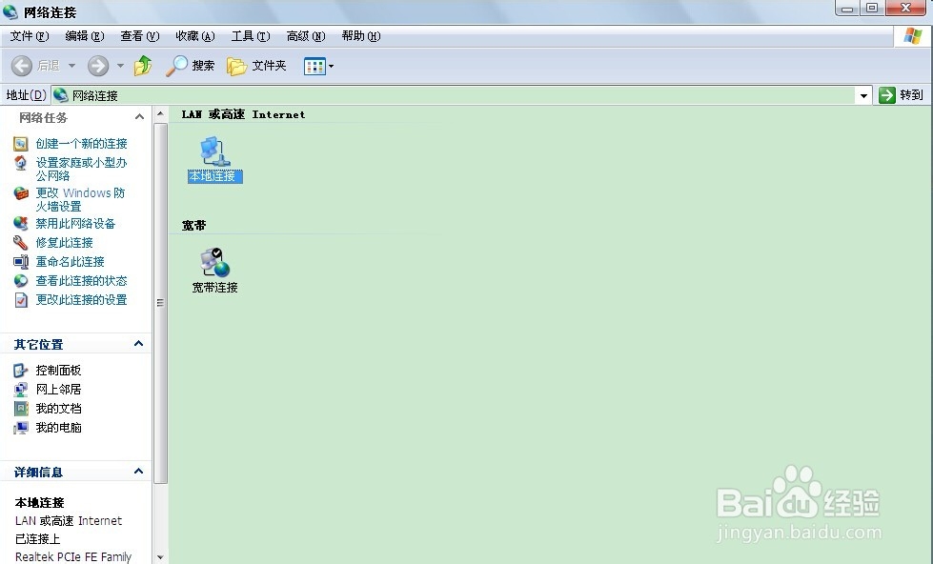Click the 我的电脑 icon
The image size is (933, 564).
(x=21, y=428)
